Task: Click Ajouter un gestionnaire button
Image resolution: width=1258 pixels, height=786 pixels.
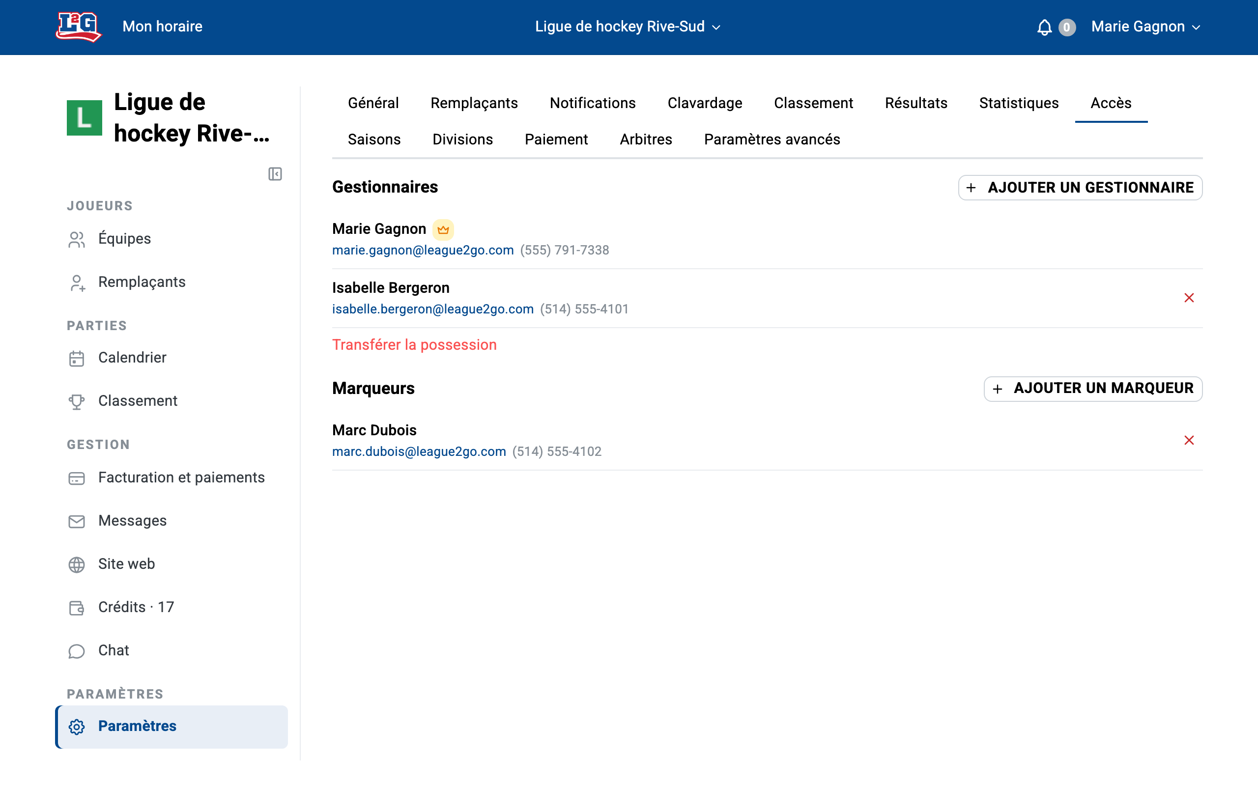Action: coord(1080,188)
